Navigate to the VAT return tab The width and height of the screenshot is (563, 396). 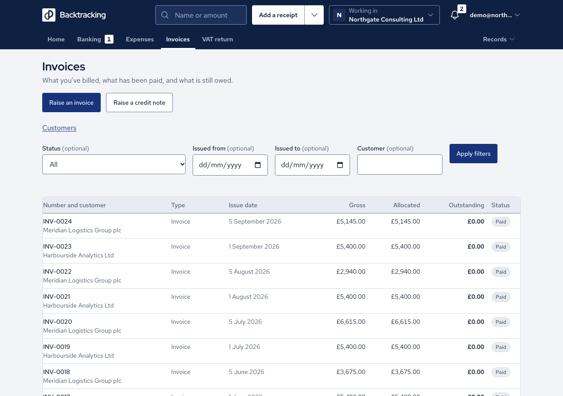click(x=218, y=39)
